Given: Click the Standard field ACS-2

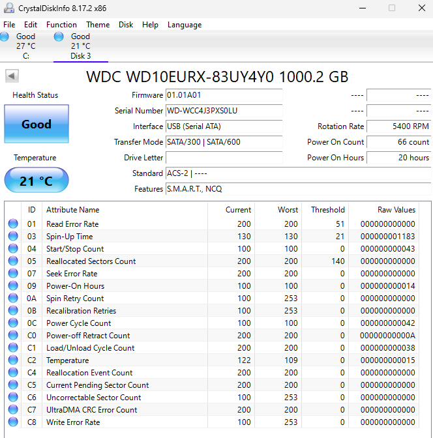Looking at the screenshot, I should pos(298,173).
